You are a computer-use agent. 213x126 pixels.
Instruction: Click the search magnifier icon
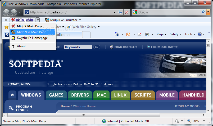(203, 12)
